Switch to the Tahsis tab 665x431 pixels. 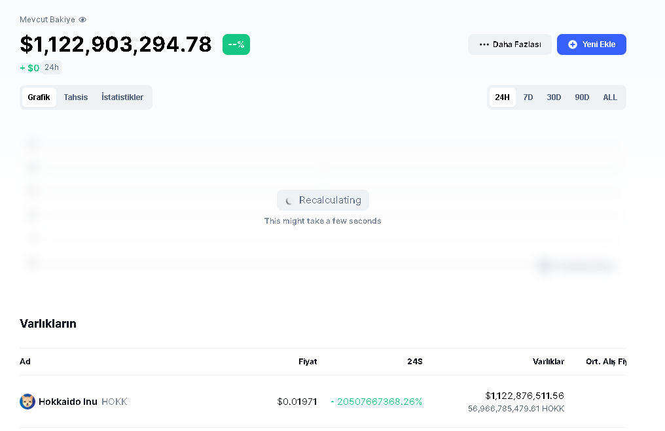[76, 97]
